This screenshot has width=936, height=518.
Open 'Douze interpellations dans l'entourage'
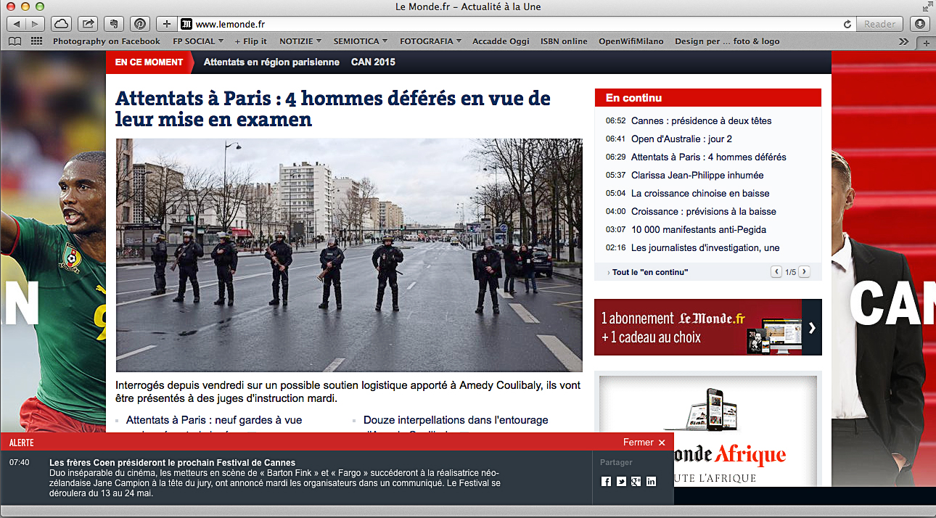[x=456, y=420]
